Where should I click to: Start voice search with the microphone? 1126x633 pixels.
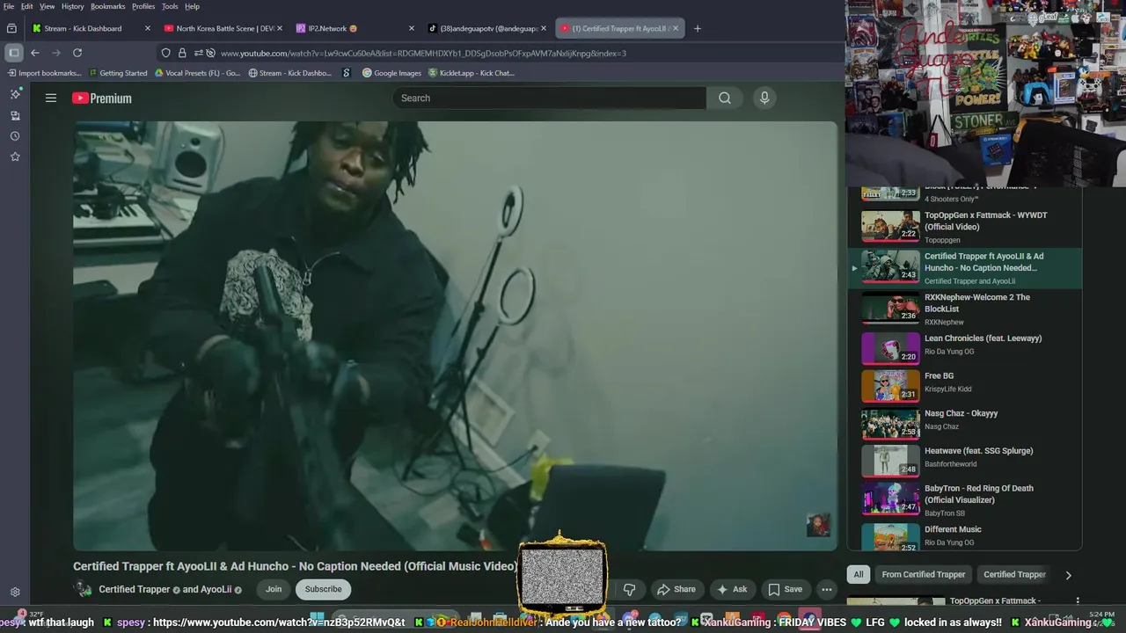coord(764,98)
